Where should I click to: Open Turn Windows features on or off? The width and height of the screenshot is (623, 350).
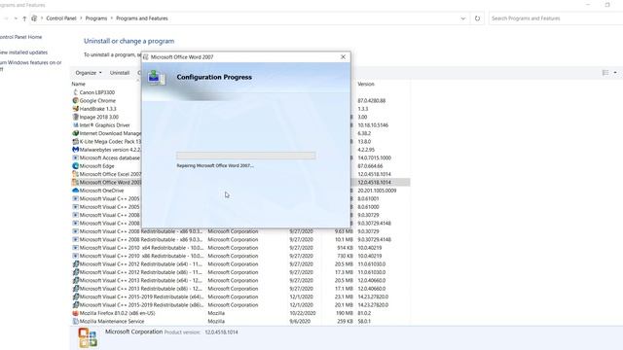tap(30, 66)
